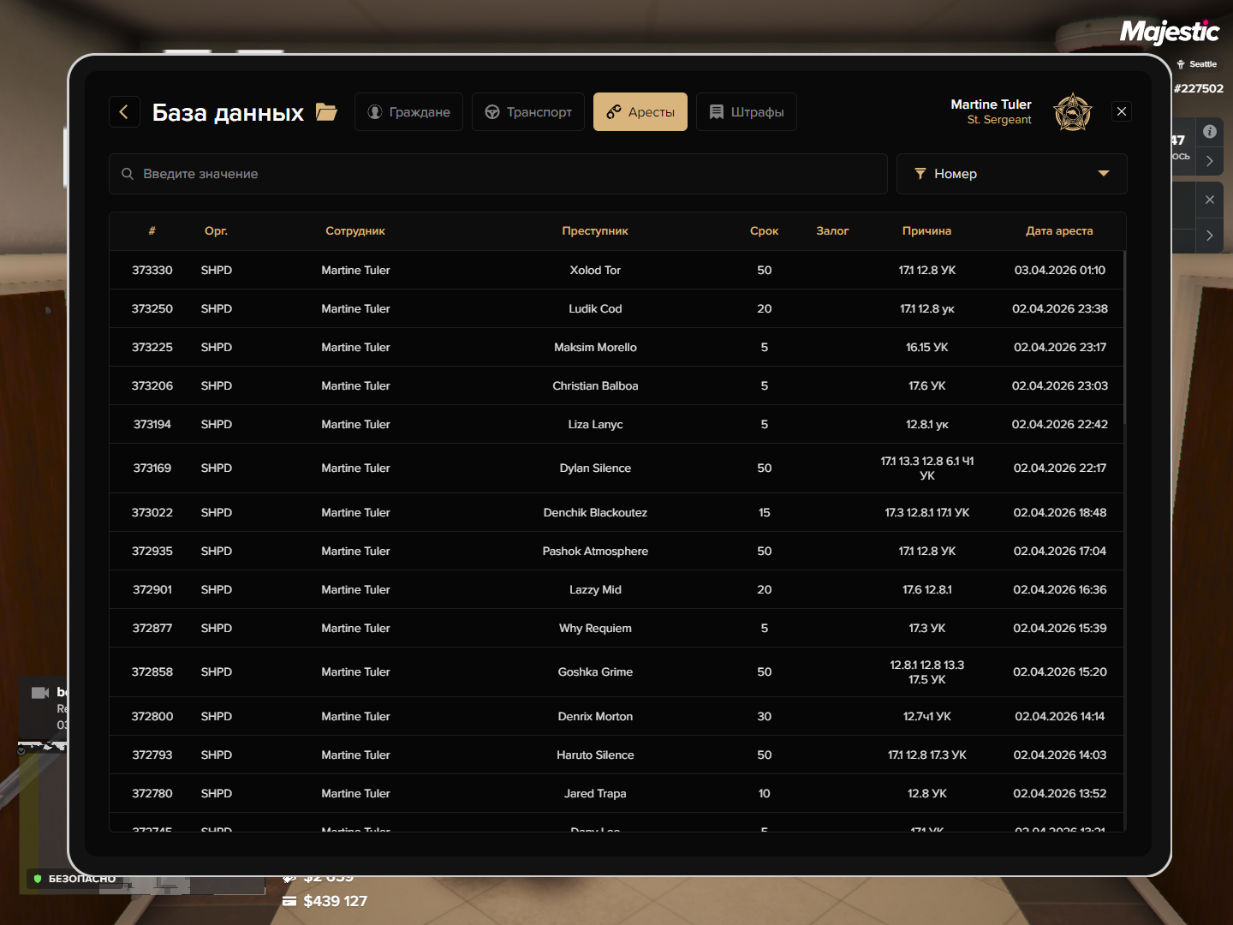The width and height of the screenshot is (1233, 925).
Task: Click the video camera icon at left
Action: pos(40,693)
